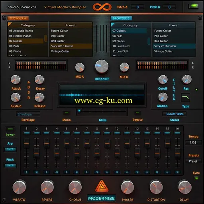Click the Pitch INIT button
Image resolution: width=204 pixels, height=204 pixels.
pos(10,165)
